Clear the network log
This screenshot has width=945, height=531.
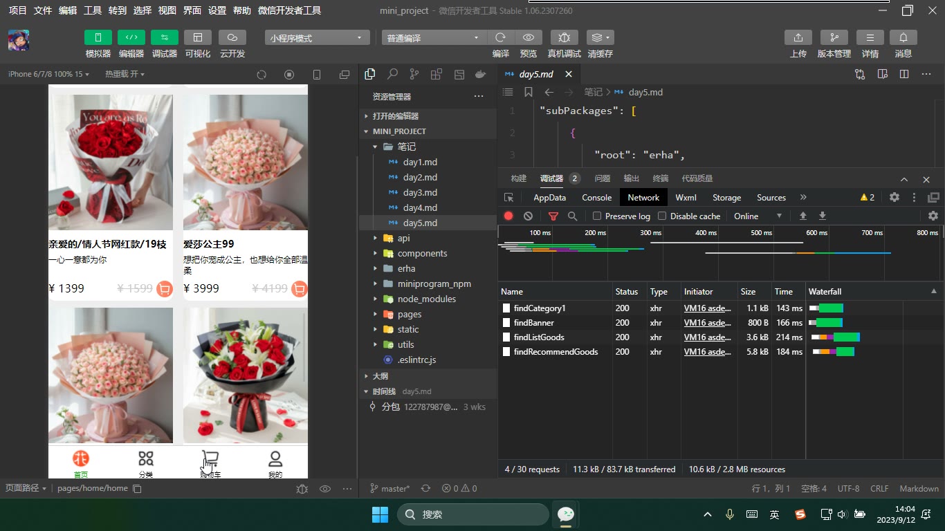pos(529,216)
